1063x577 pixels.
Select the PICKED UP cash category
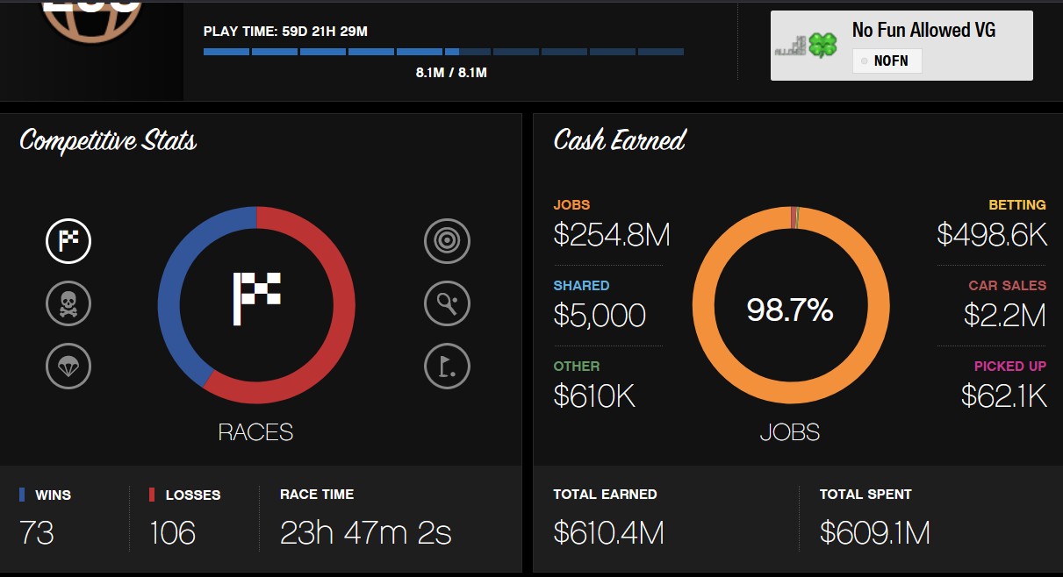pos(1009,367)
